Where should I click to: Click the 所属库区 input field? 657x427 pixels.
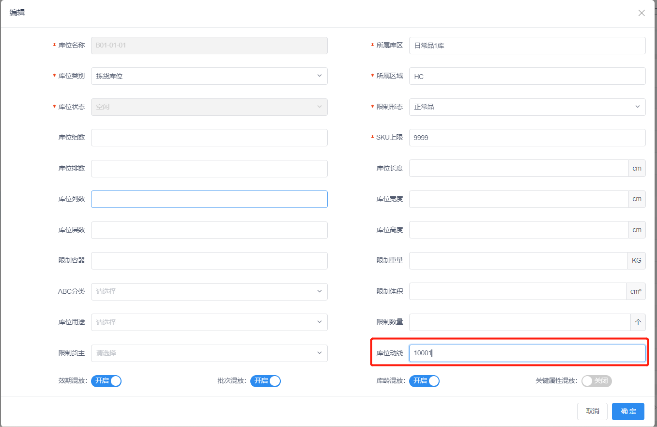(527, 46)
